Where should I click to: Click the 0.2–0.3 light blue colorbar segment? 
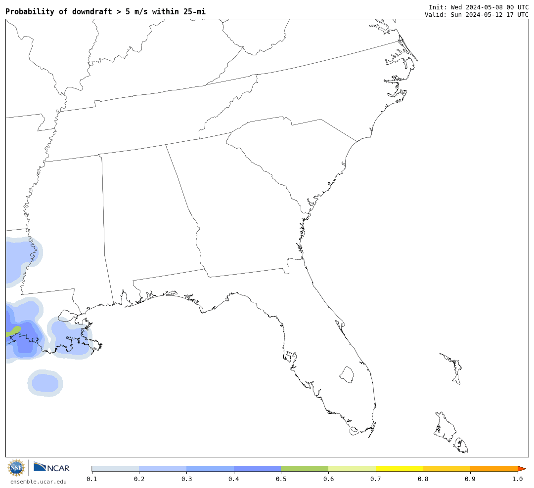[x=163, y=469]
